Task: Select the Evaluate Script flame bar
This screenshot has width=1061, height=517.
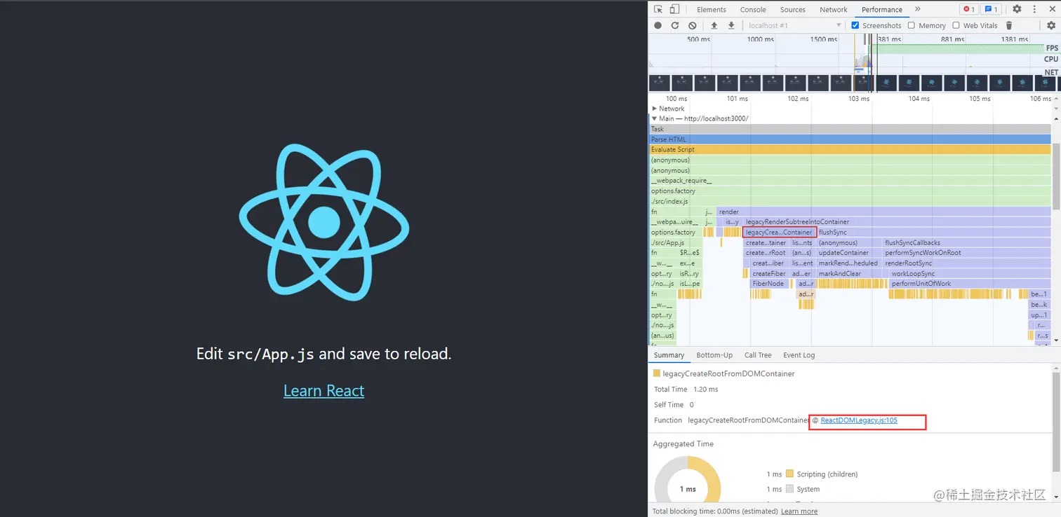Action: click(x=850, y=149)
